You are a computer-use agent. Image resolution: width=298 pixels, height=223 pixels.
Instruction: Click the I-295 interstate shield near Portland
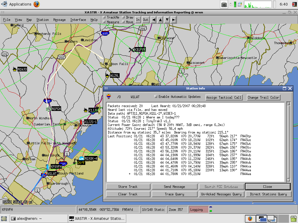[63, 163]
